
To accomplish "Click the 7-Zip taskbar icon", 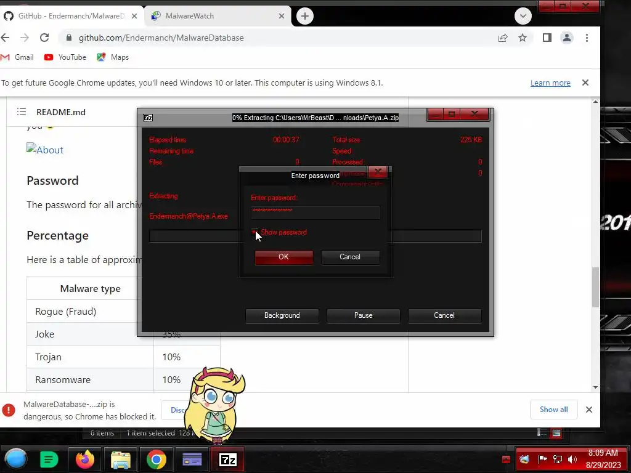I will point(228,459).
